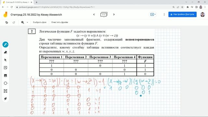208x117 pixels.
Task: Open the browser extensions puzzle icon
Action: [188, 7]
